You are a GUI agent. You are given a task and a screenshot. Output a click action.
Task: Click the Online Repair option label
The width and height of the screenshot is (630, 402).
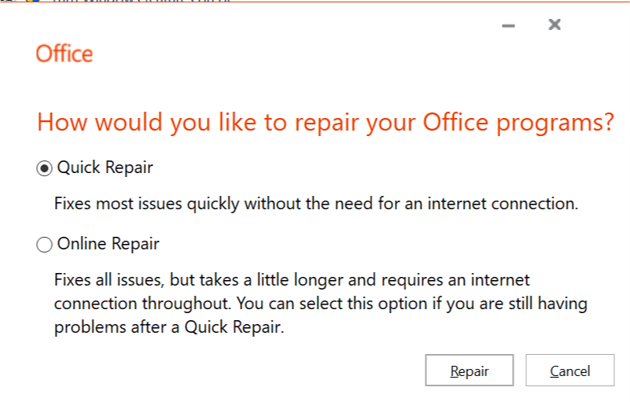click(108, 244)
